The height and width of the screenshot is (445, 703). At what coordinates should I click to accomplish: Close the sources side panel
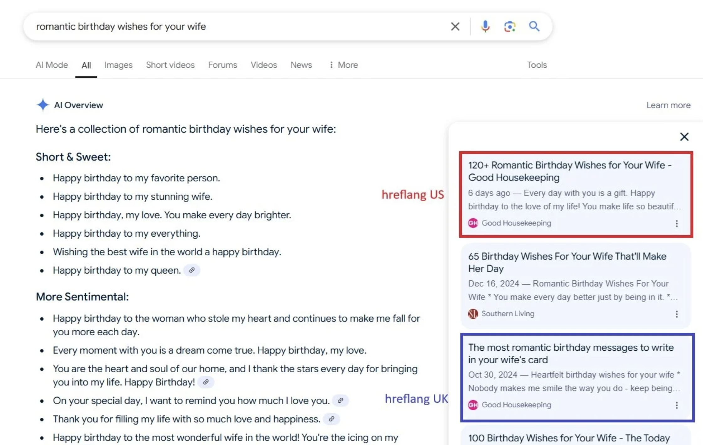tap(684, 137)
